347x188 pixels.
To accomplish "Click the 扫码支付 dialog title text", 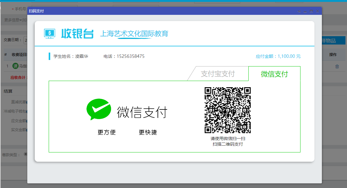I will [36, 11].
